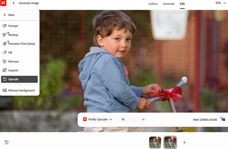Choose Markup from the tools menu

pyautogui.click(x=19, y=35)
